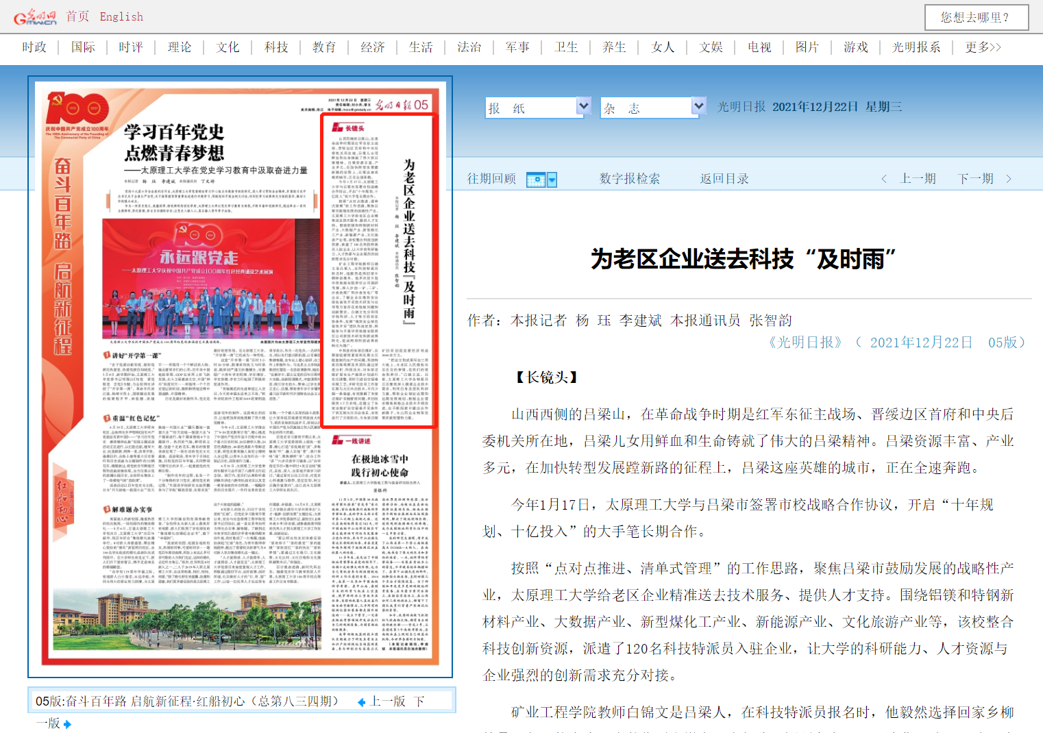Click the 学习百年党史 headline on page image
This screenshot has width=1043, height=733.
pyautogui.click(x=174, y=142)
